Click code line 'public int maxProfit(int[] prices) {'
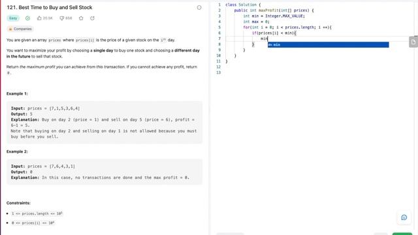Viewport: 418px width, 235px height. [274, 10]
